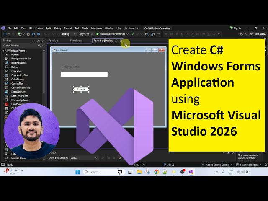Viewport: 268px width, 201px height.
Task: Open the Windows Start menu
Action: point(78,172)
